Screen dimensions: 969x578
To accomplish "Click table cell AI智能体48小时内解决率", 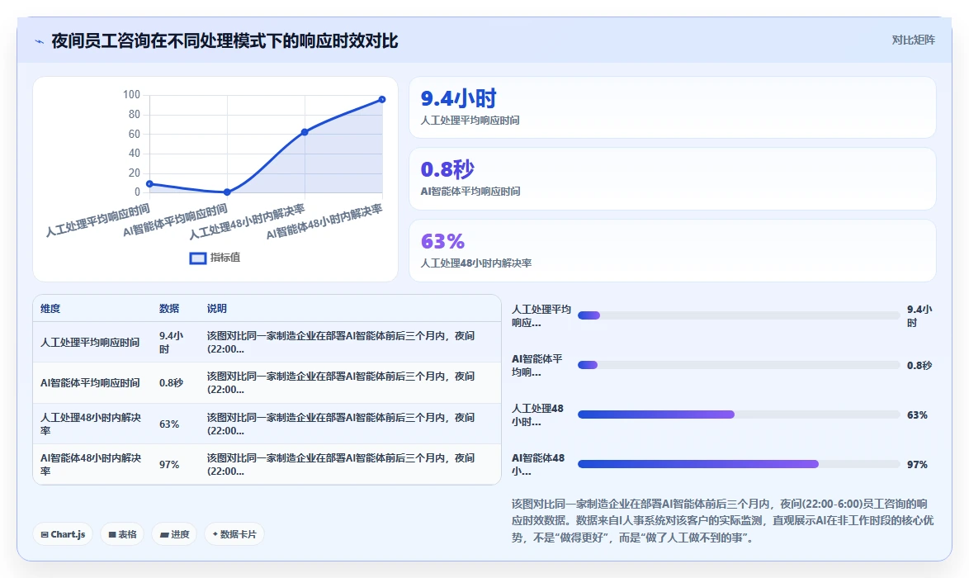I will click(92, 465).
